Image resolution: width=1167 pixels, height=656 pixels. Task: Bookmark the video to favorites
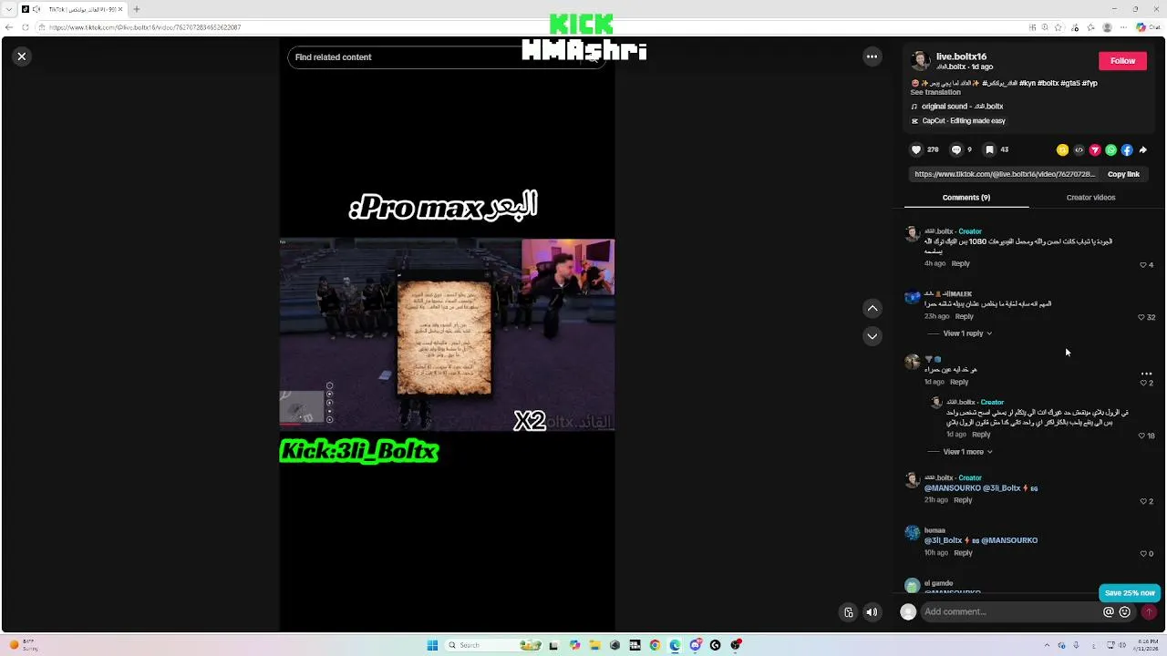989,149
